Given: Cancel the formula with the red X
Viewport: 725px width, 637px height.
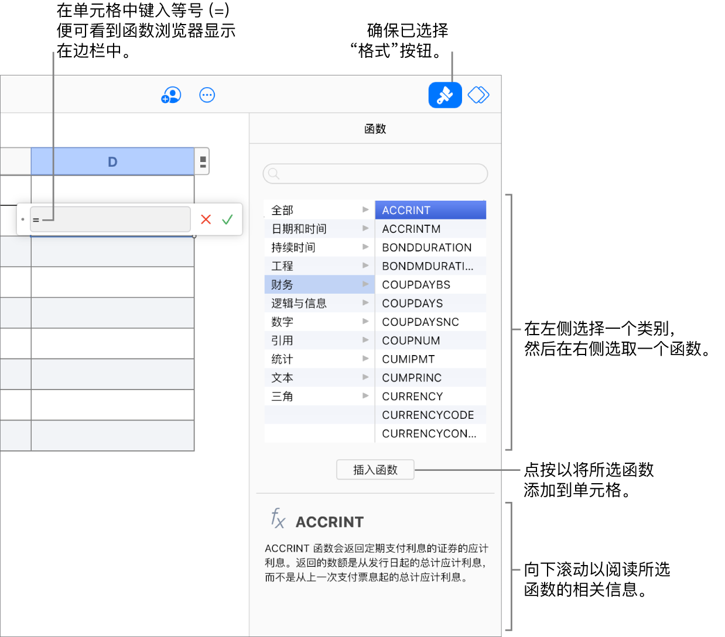Looking at the screenshot, I should 206,219.
